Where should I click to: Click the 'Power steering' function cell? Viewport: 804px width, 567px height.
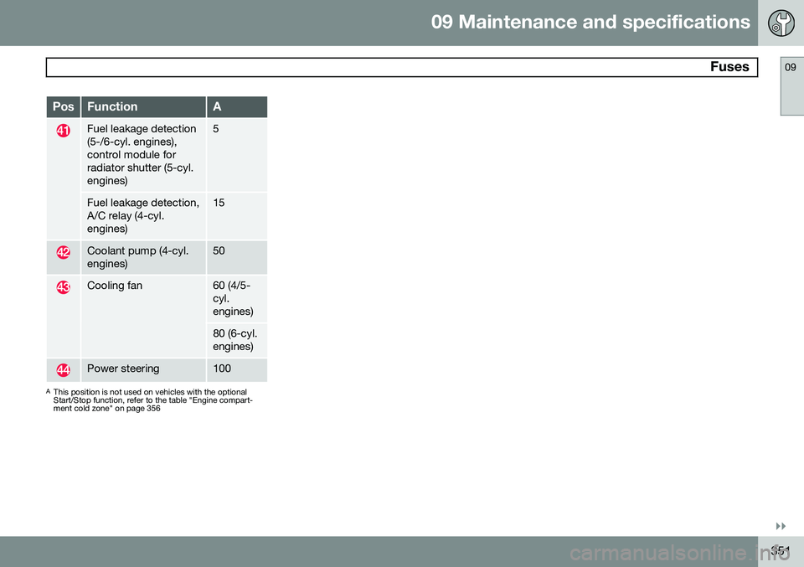click(x=143, y=369)
